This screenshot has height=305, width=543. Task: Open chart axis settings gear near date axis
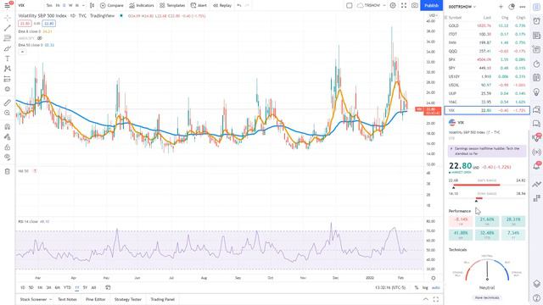click(434, 278)
